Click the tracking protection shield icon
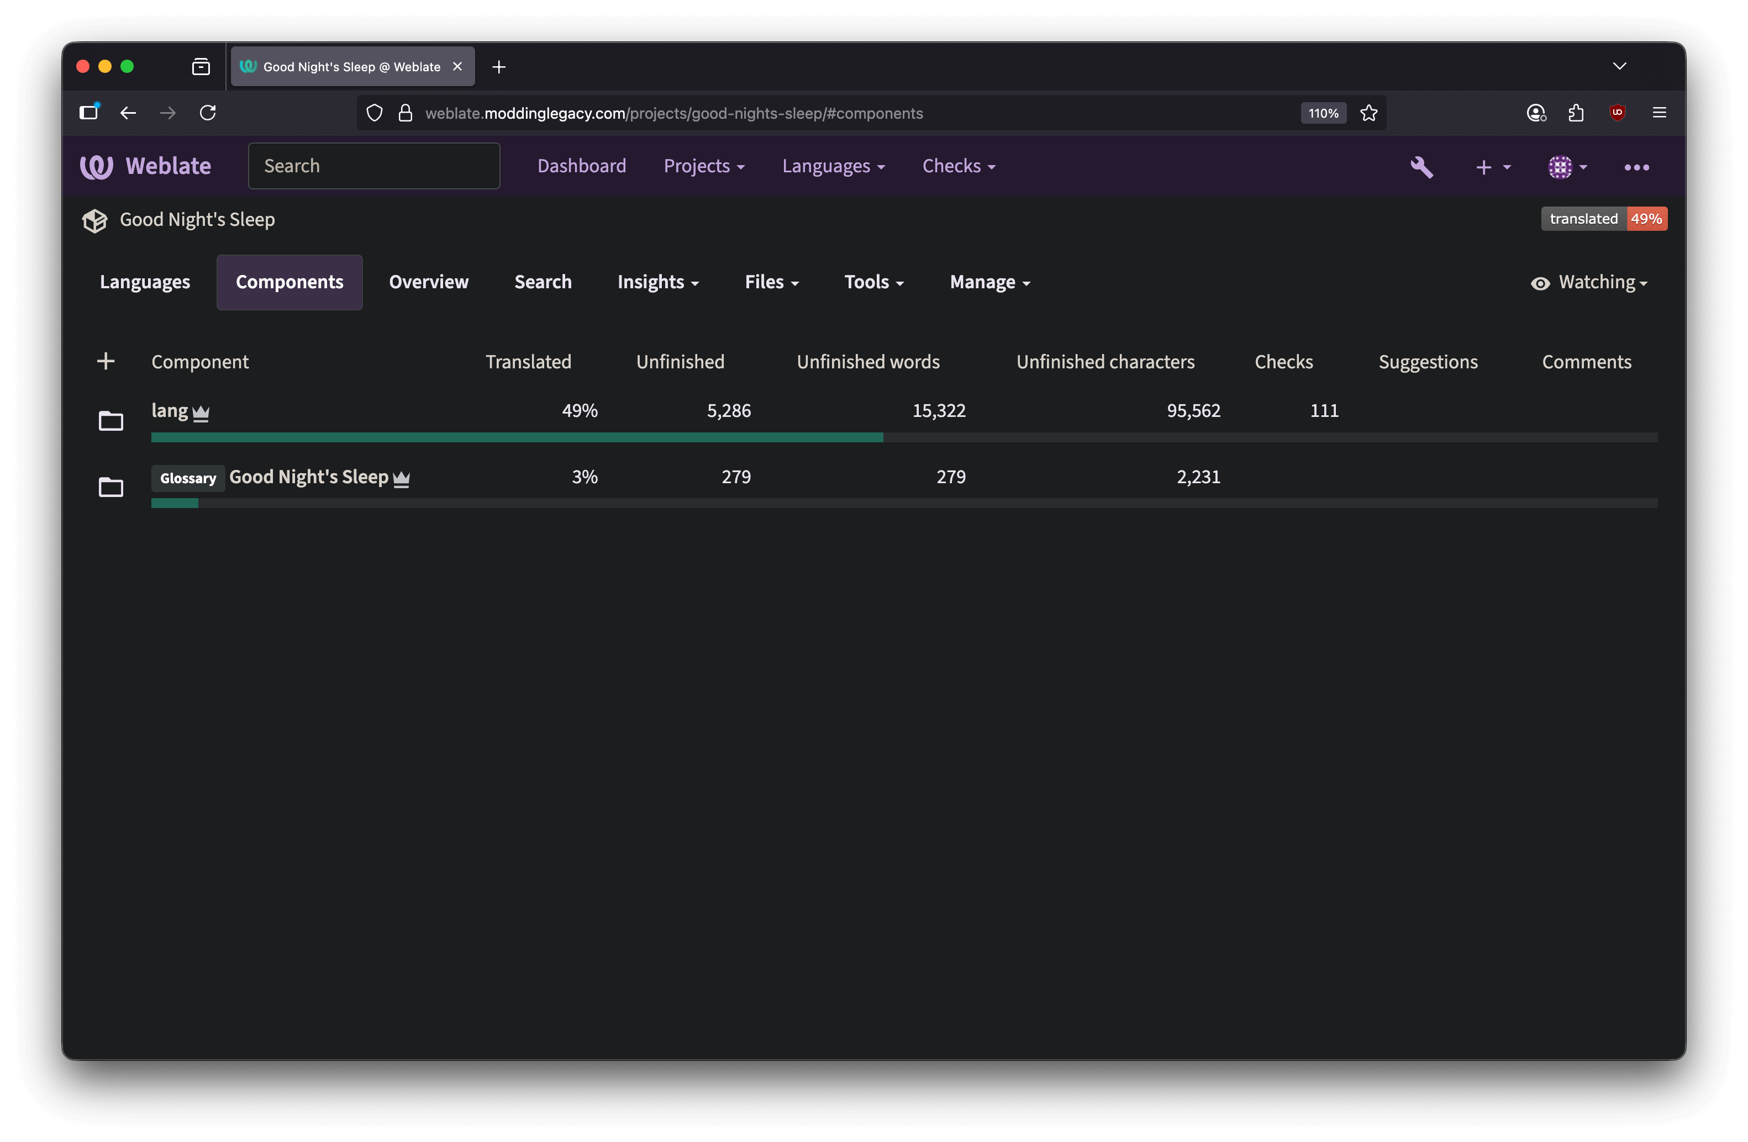 tap(375, 113)
